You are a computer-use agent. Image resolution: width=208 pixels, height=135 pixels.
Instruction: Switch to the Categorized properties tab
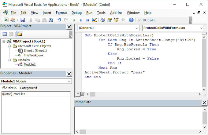(28, 88)
